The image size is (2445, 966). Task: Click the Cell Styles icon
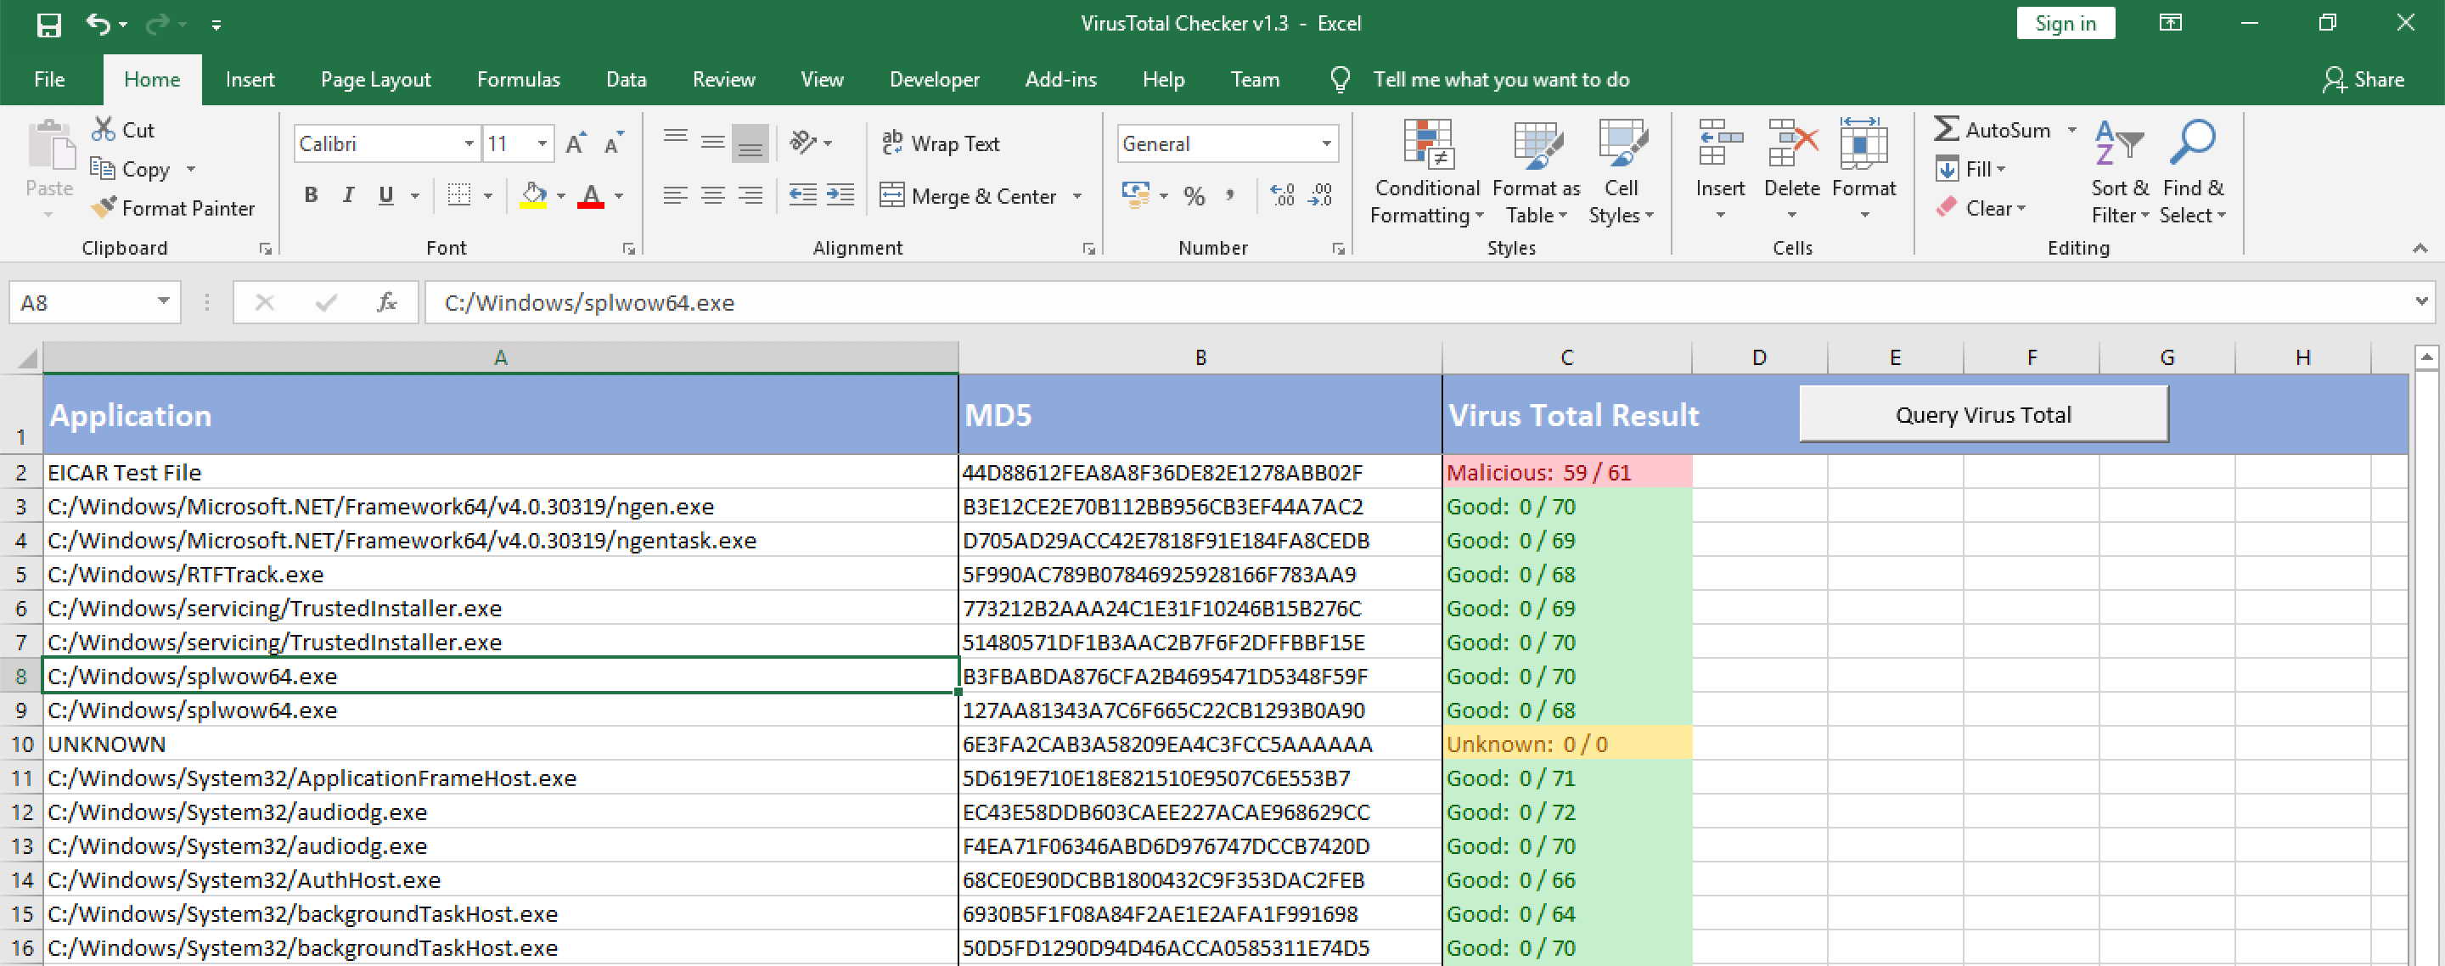[x=1622, y=144]
